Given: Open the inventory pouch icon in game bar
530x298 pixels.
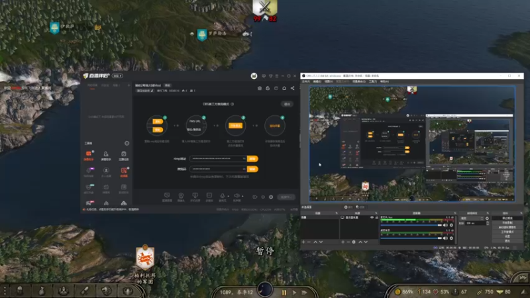Looking at the screenshot, I should 42,291.
